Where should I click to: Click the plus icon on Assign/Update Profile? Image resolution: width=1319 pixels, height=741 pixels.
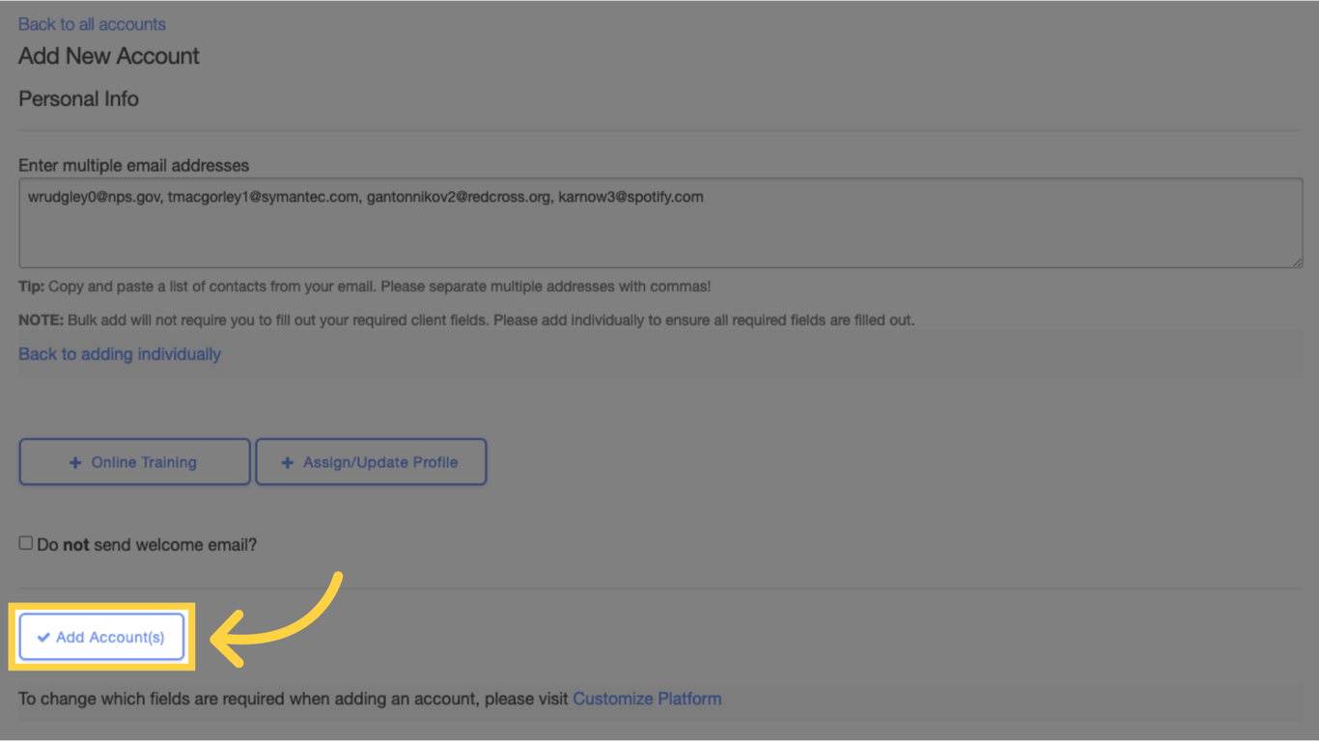click(x=287, y=461)
